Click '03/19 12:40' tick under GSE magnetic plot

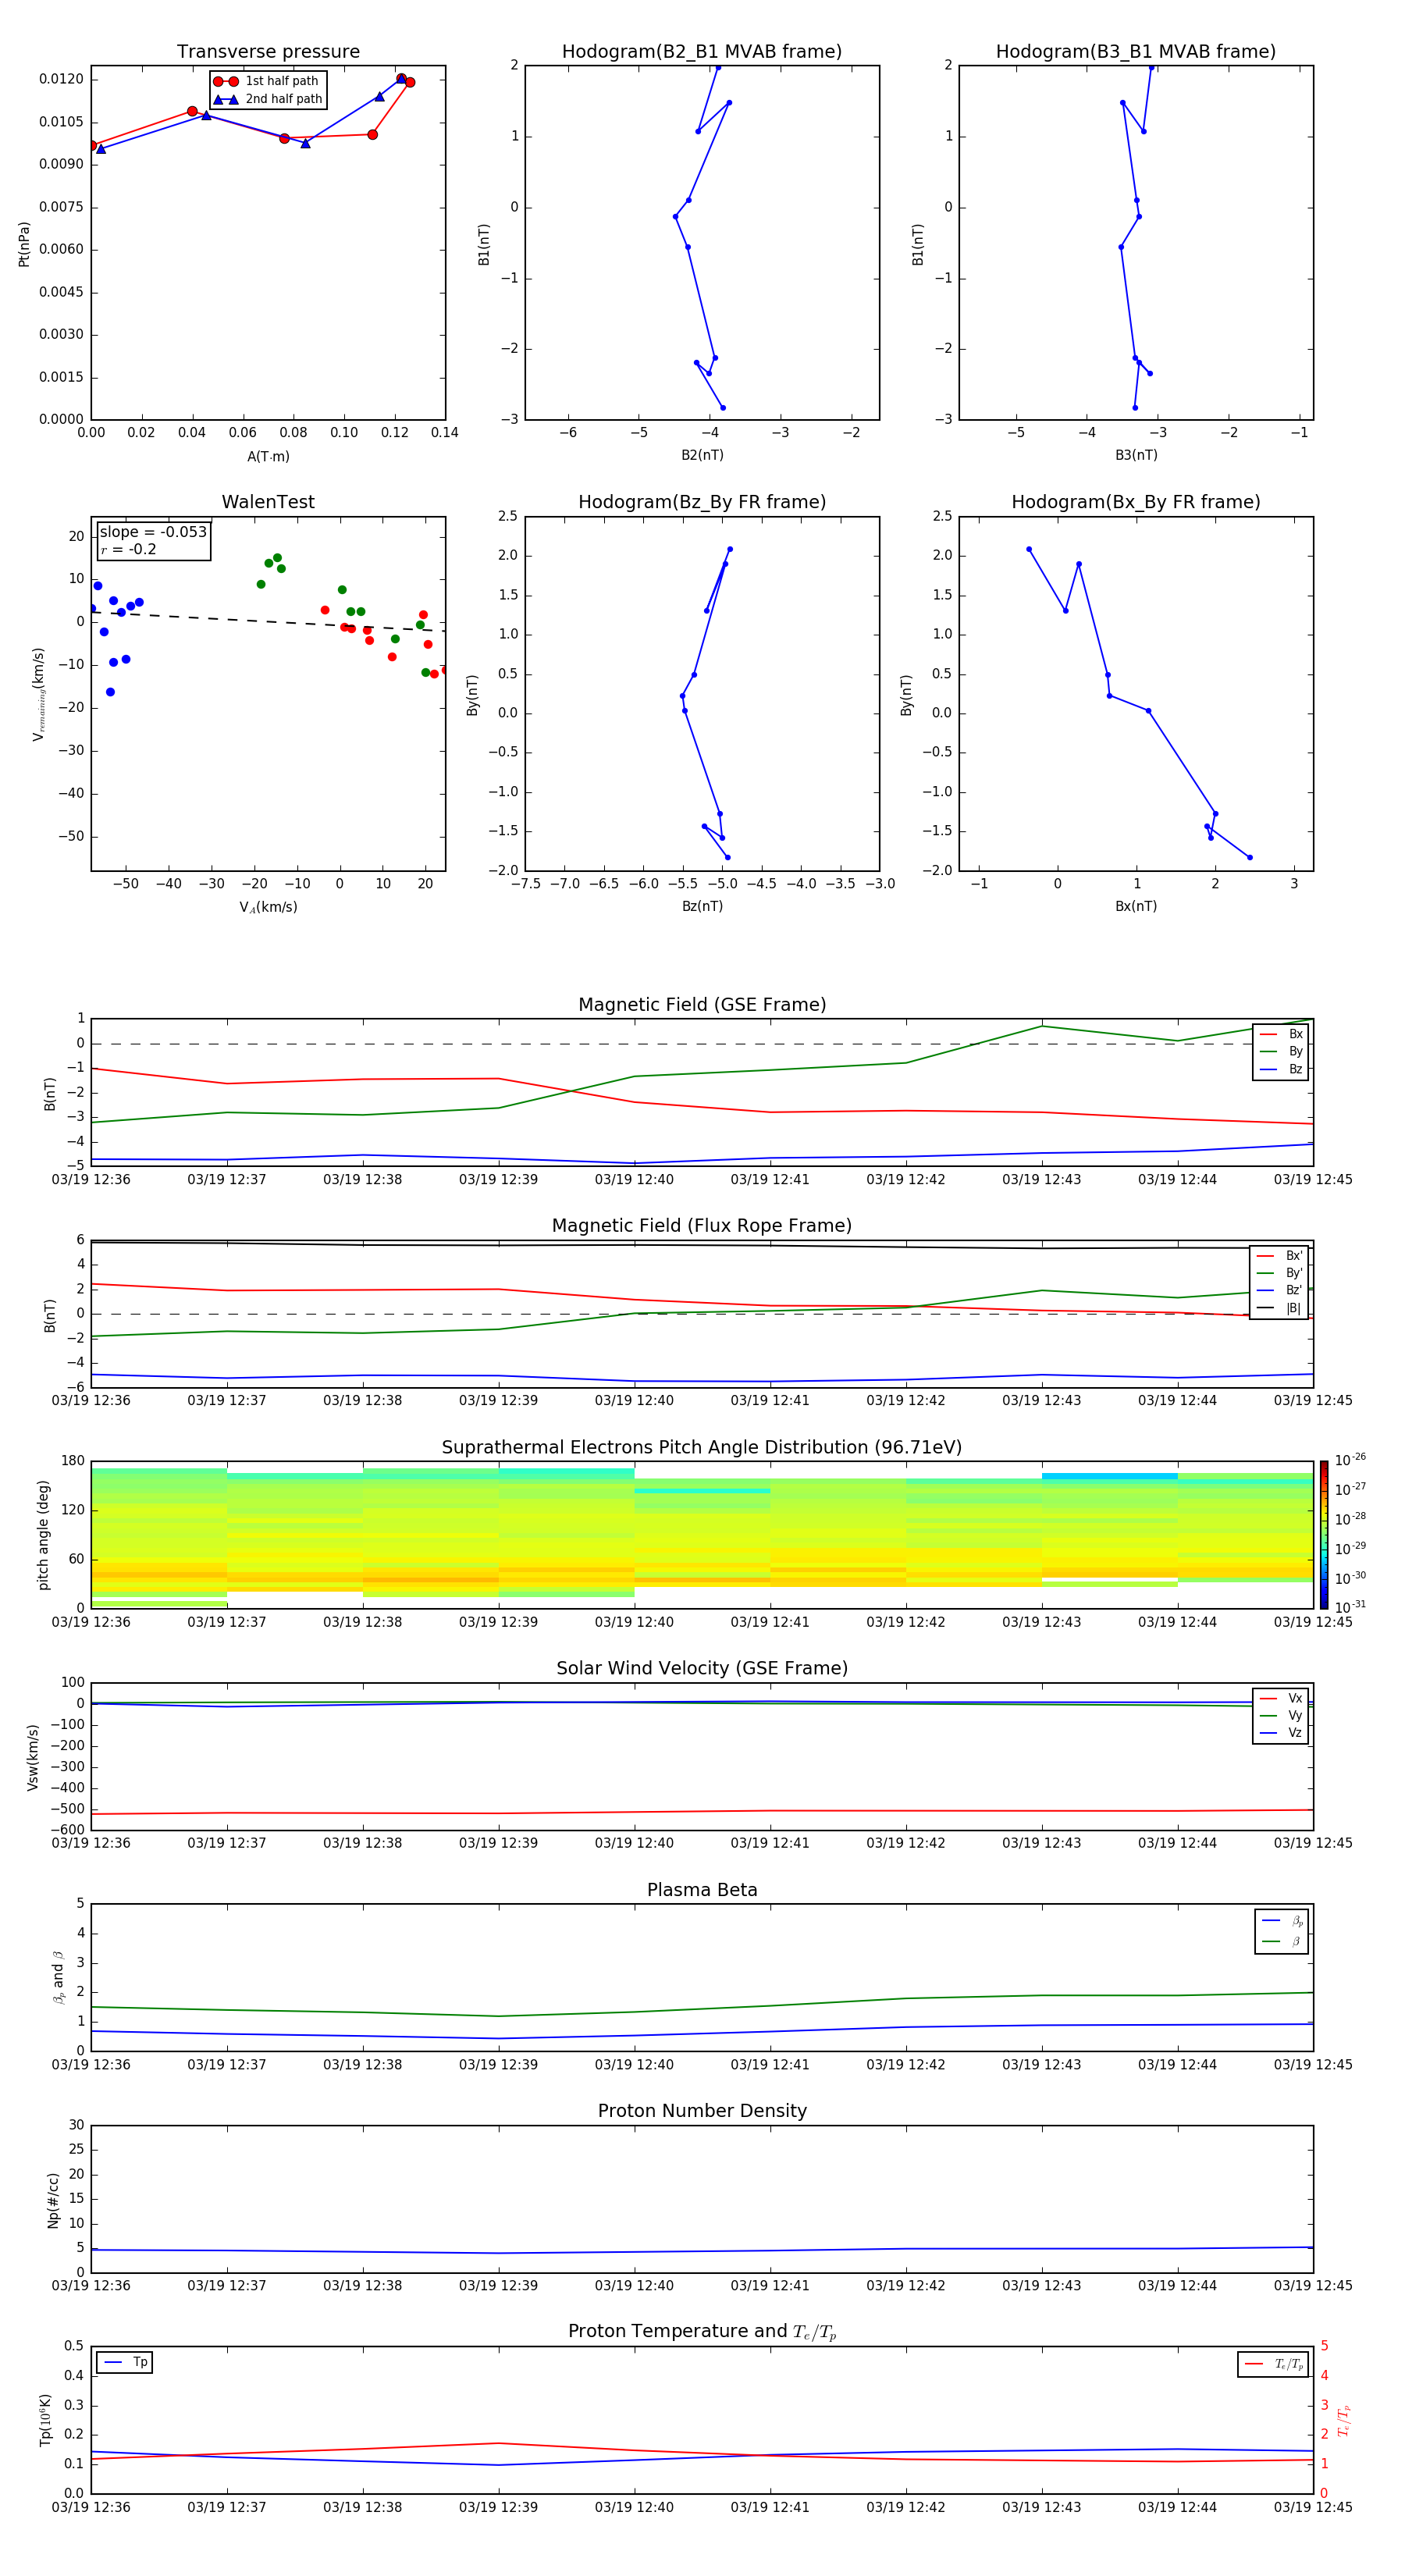point(634,1180)
